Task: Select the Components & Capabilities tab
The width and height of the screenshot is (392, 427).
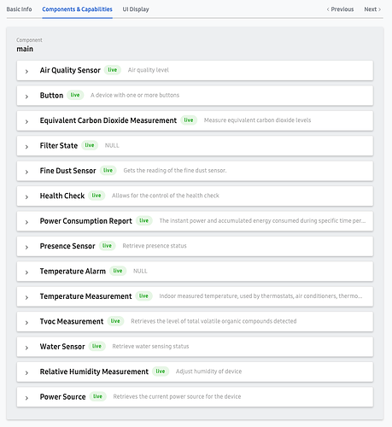Action: tap(77, 9)
